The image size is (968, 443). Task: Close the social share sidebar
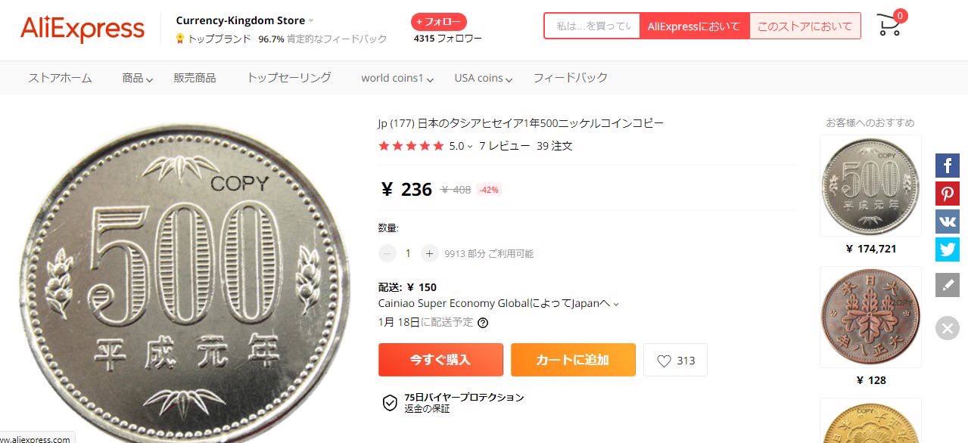(947, 328)
